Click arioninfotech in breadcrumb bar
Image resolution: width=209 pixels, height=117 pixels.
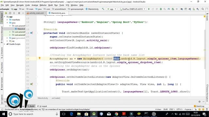[59, 9]
